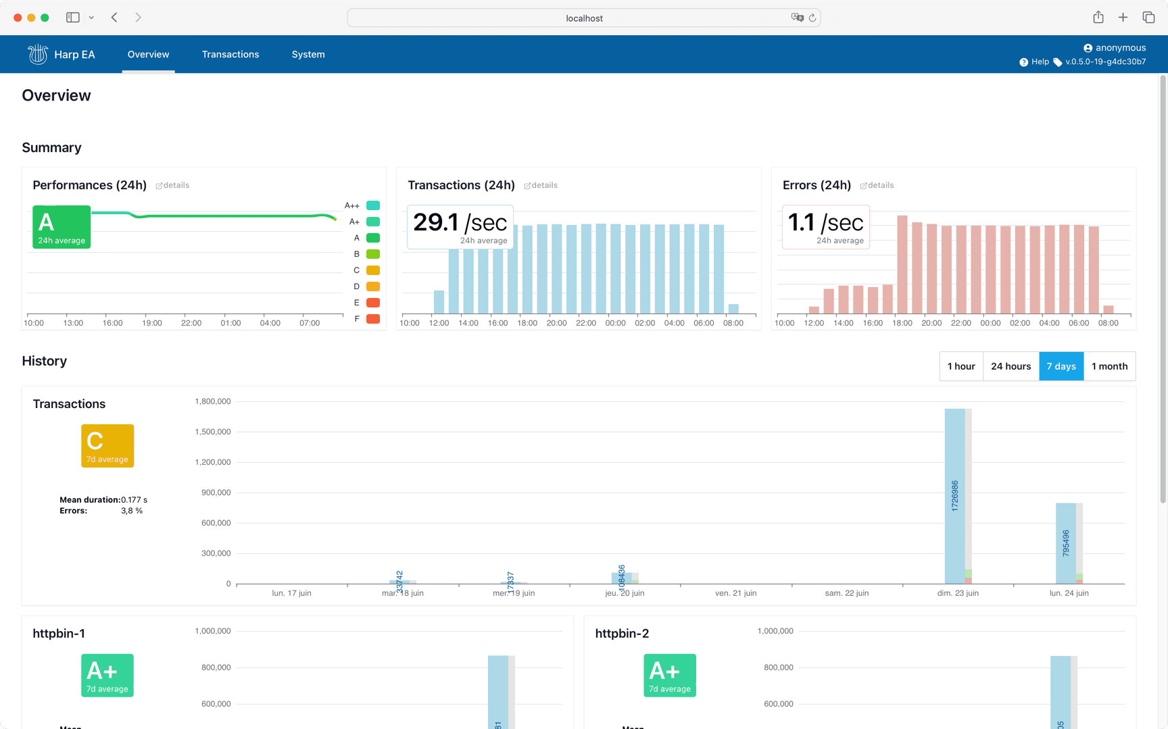Click the Safari share icon
Image resolution: width=1168 pixels, height=729 pixels.
pos(1098,18)
